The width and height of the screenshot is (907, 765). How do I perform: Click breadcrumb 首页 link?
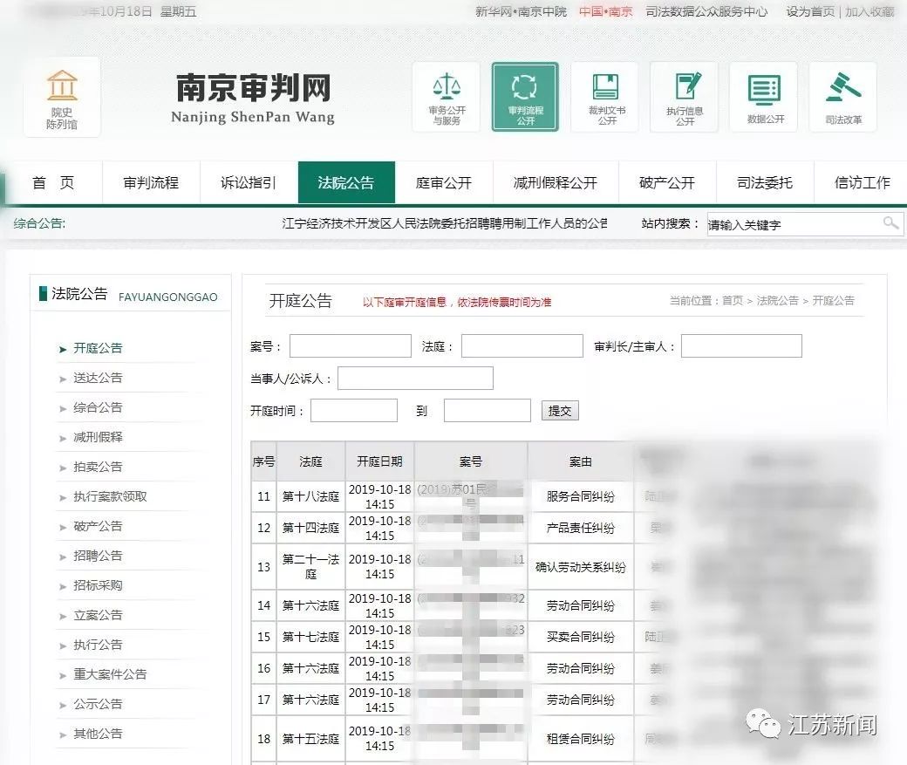[733, 300]
